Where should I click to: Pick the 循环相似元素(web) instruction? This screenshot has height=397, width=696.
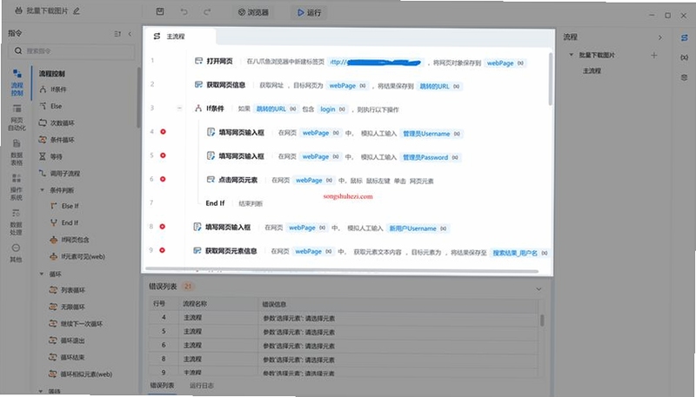pyautogui.click(x=81, y=374)
